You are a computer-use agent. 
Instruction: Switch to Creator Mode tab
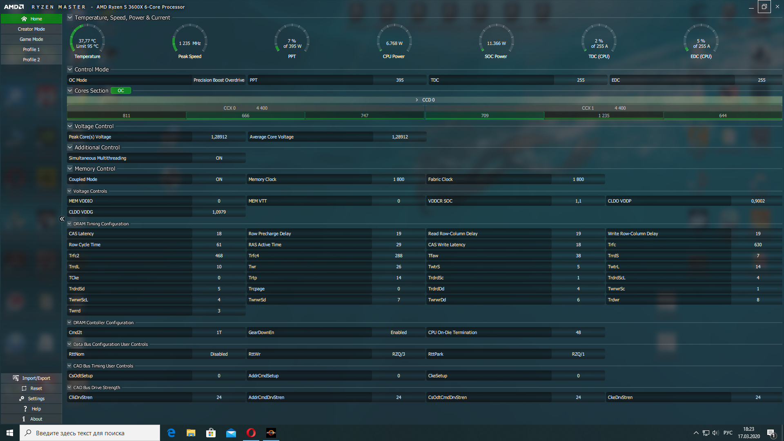coord(31,29)
